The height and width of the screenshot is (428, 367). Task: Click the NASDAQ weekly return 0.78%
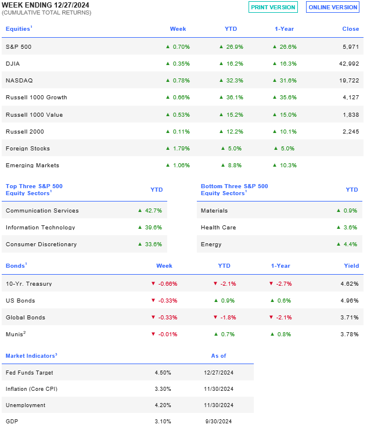[x=181, y=81]
